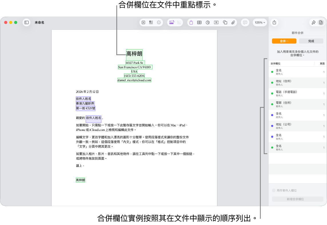Image resolution: width=327 pixels, height=225 pixels.
Task: Toggle the sidebar view button
Action: click(x=27, y=23)
